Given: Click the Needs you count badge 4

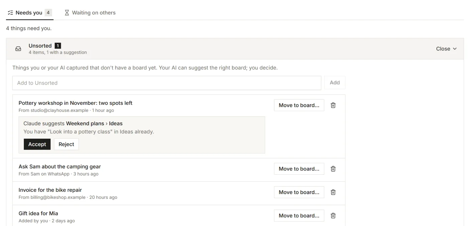Looking at the screenshot, I should [x=48, y=13].
